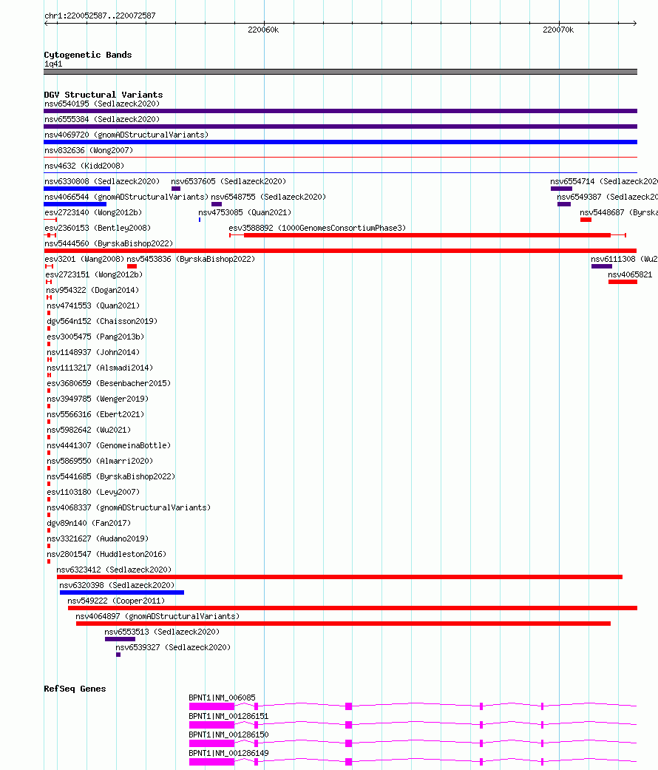Click the esv2723151 (Wong2012b) label
Image resolution: width=658 pixels, height=770 pixels.
point(94,274)
